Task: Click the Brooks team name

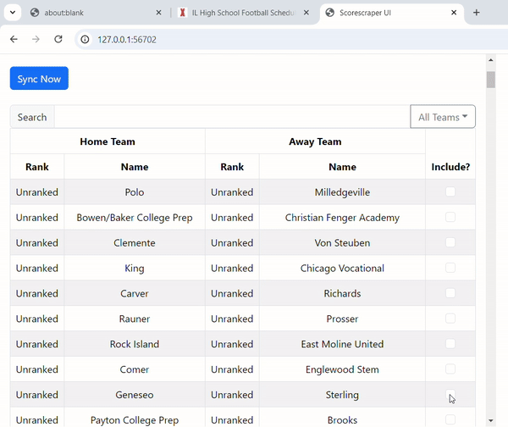Action: pyautogui.click(x=342, y=420)
